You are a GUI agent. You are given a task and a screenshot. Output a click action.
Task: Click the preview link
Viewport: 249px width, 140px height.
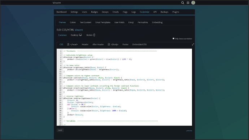tap(189, 131)
